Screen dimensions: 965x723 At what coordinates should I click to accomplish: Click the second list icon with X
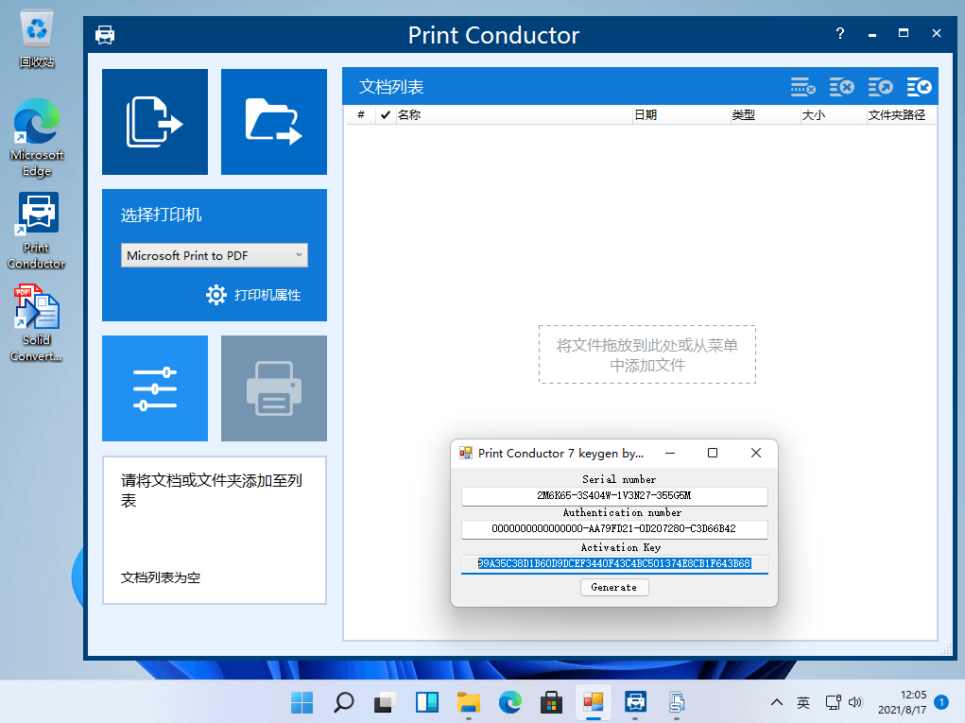842,87
